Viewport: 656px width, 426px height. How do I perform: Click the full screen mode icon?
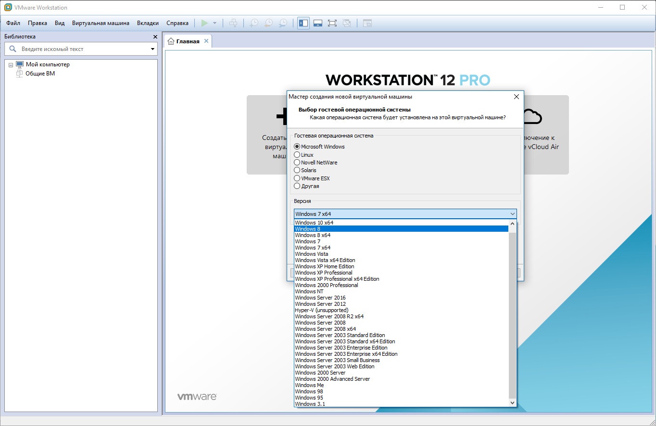(x=332, y=23)
